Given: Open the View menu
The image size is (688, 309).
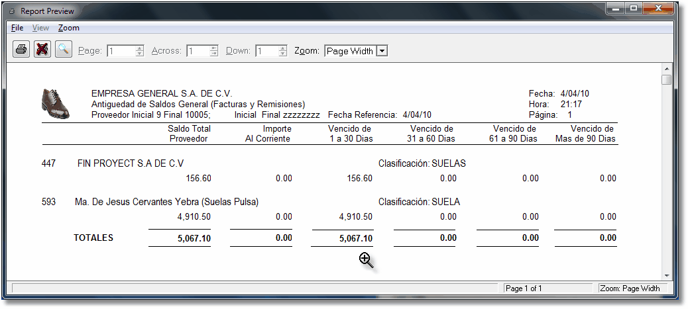Looking at the screenshot, I should point(40,28).
